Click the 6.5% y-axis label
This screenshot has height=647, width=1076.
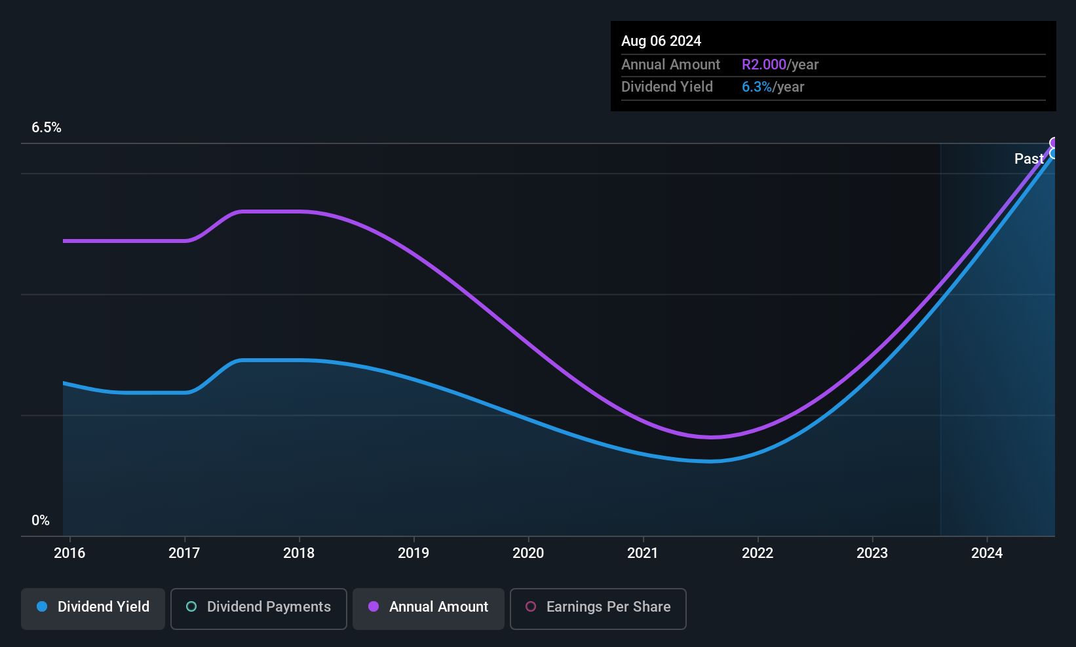[47, 128]
